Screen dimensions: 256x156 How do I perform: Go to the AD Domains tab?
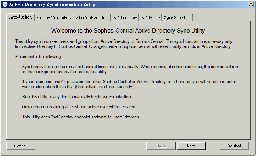coord(125,18)
